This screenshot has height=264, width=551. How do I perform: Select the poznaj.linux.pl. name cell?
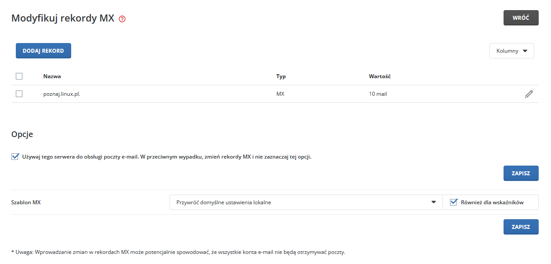tap(62, 94)
